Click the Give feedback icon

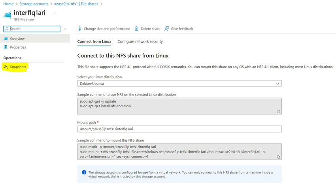(167, 29)
